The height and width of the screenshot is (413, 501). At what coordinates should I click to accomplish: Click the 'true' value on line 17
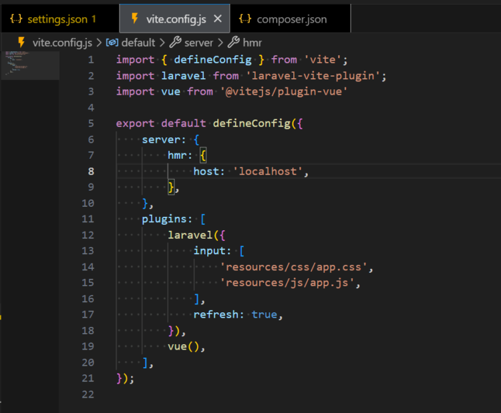[265, 315]
